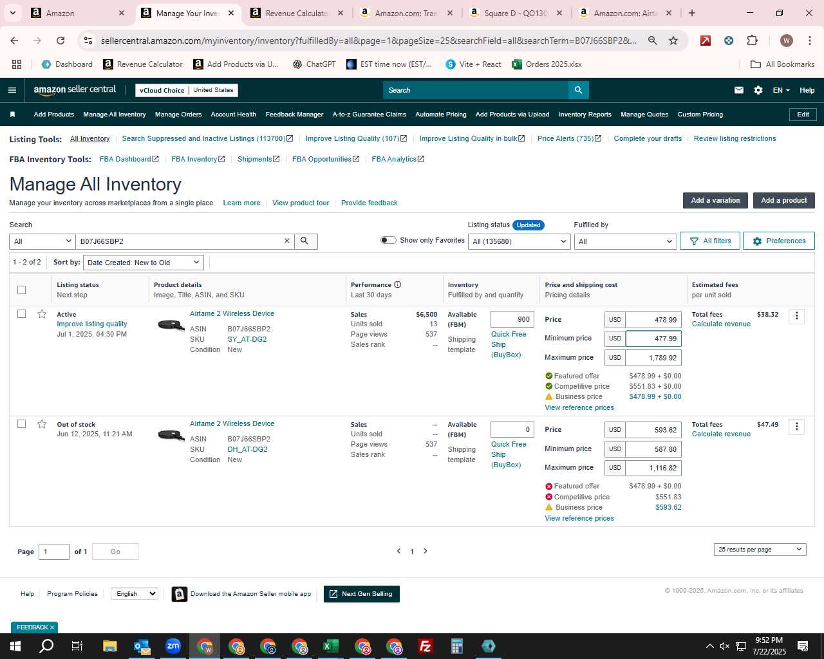This screenshot has width=824, height=659.
Task: Toggle Show only Favorites switch
Action: 388,240
